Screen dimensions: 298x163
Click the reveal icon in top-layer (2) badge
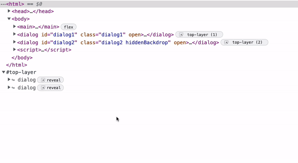coord(226,42)
